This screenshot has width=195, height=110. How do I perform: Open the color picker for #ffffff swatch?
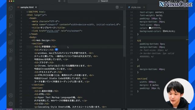150,28
